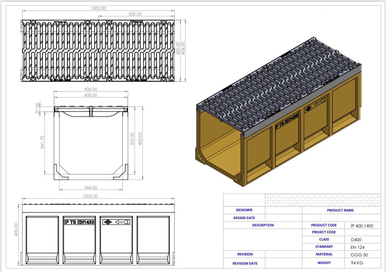Select the 27,00 grate height dimension
The height and width of the screenshot is (272, 386).
click(38, 108)
